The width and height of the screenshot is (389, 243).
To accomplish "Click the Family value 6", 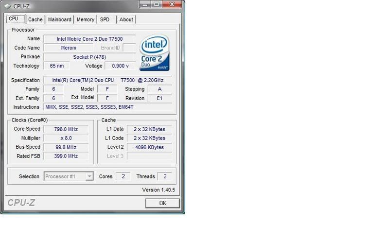I will [53, 89].
